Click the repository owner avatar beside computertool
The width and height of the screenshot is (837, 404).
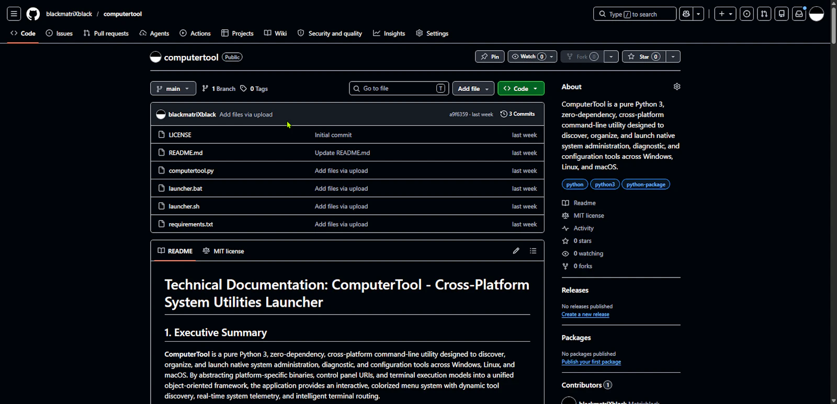click(155, 57)
